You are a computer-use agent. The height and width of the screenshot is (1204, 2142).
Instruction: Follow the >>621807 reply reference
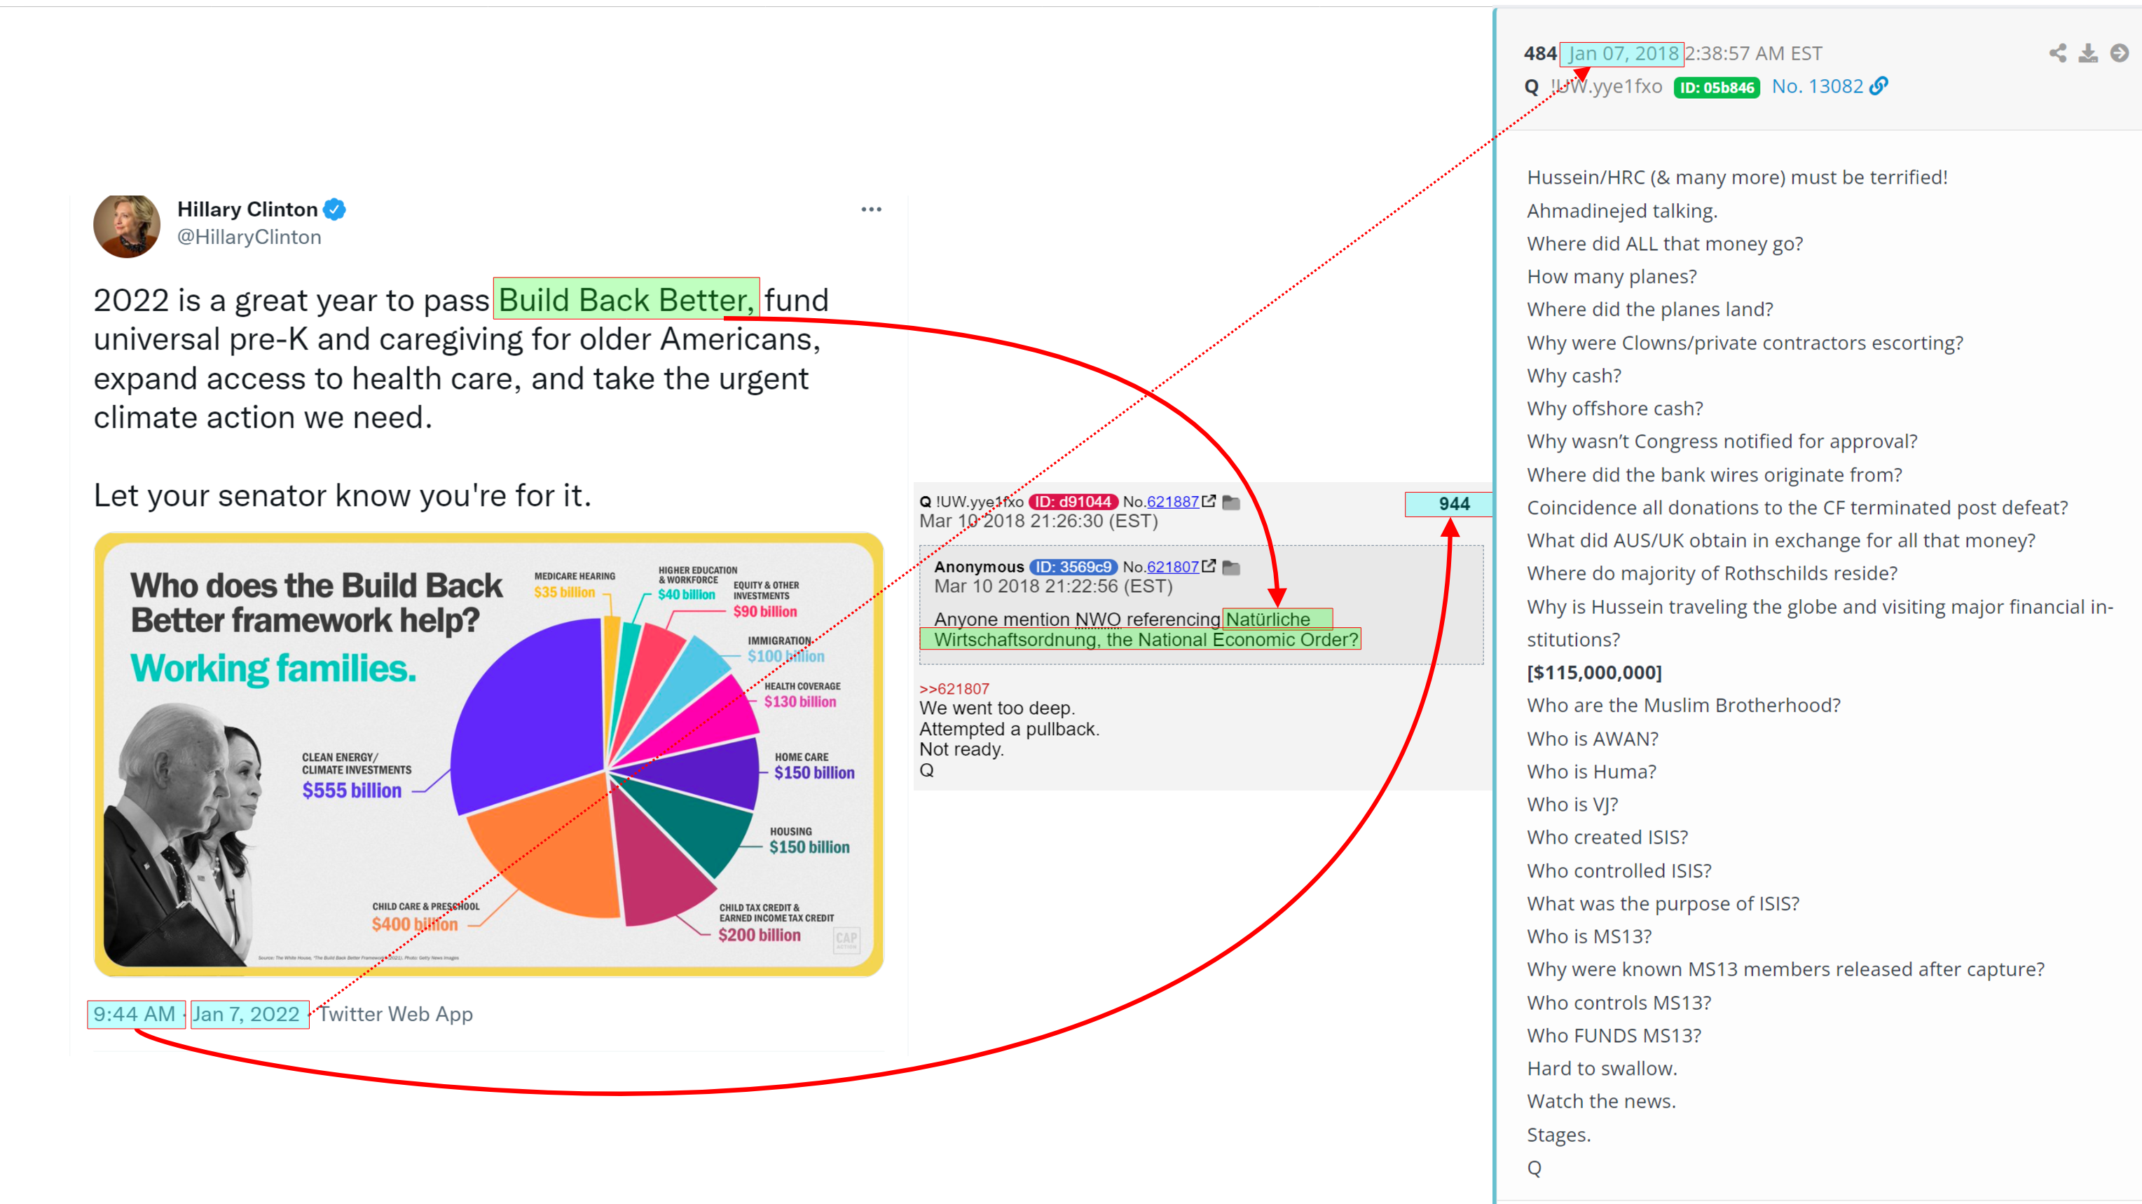(x=954, y=688)
